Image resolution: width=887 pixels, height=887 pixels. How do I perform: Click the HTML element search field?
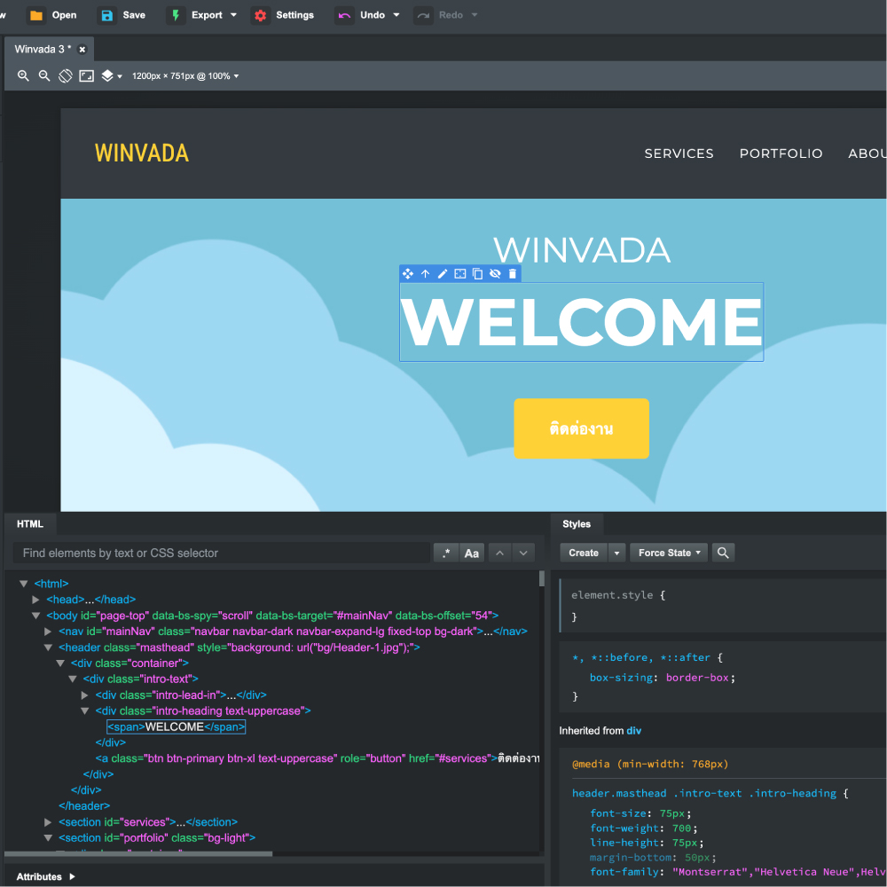[x=220, y=553]
